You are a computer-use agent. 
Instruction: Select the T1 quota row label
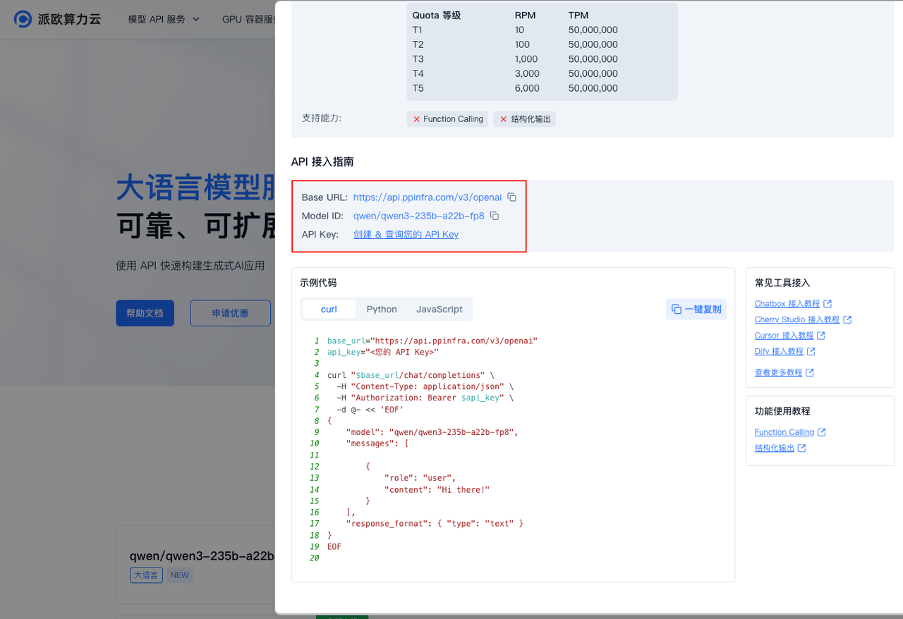pos(418,30)
